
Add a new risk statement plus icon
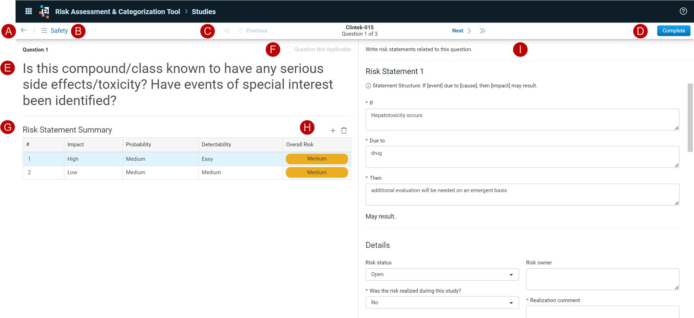333,130
